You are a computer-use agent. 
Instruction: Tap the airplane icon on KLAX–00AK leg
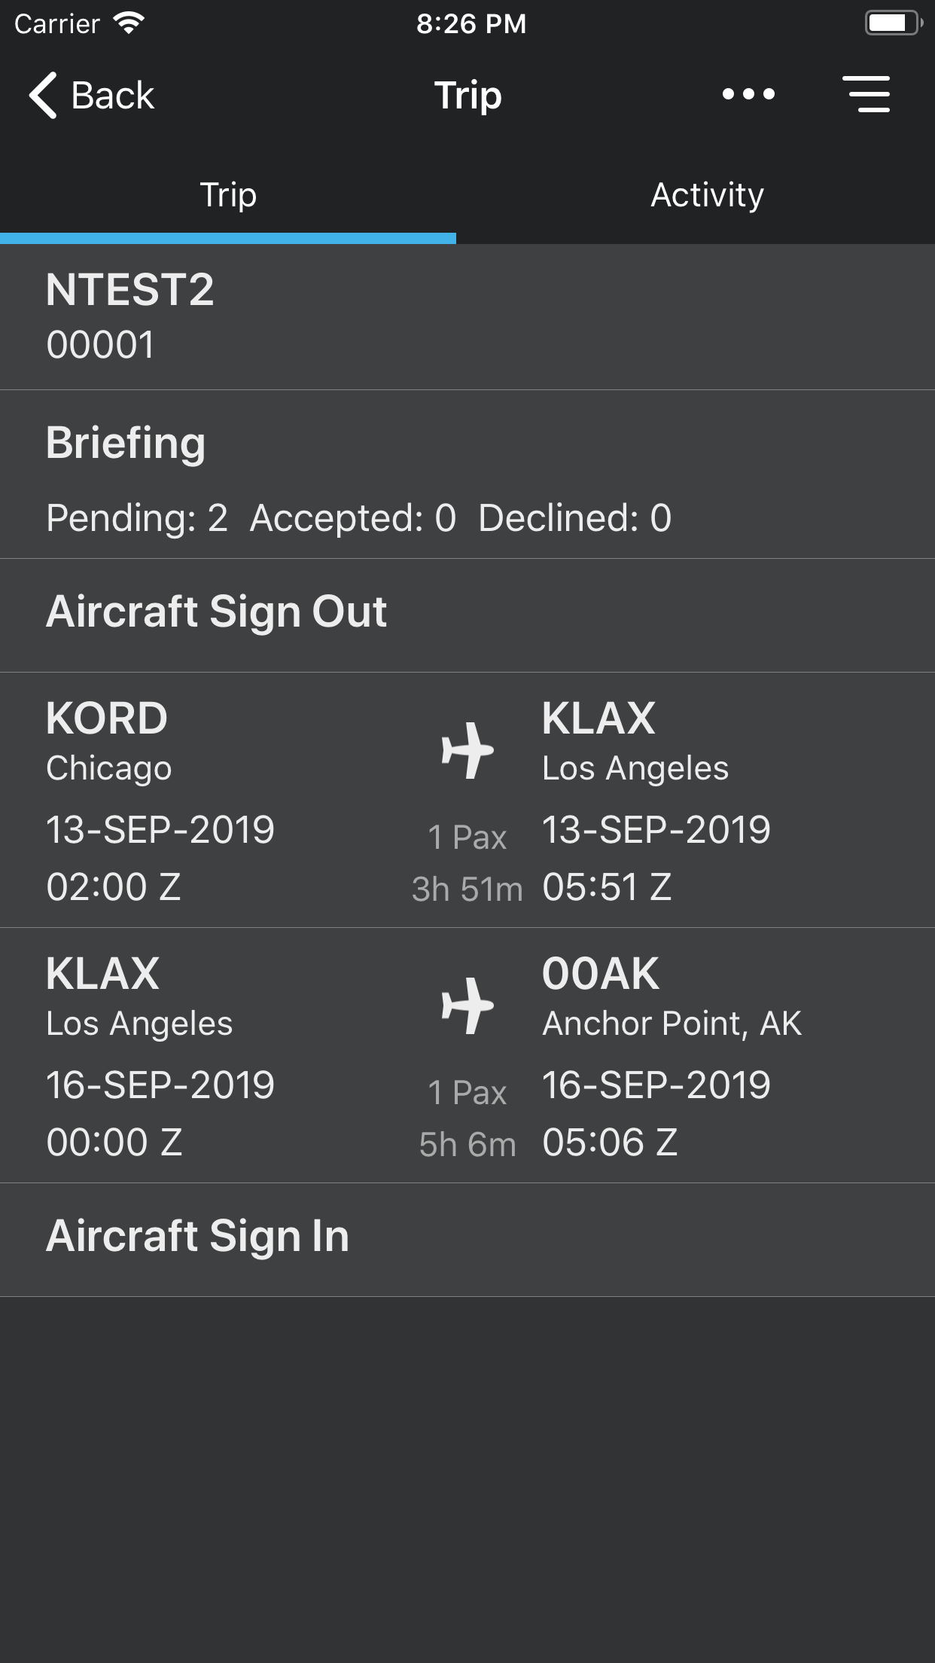click(x=467, y=1005)
